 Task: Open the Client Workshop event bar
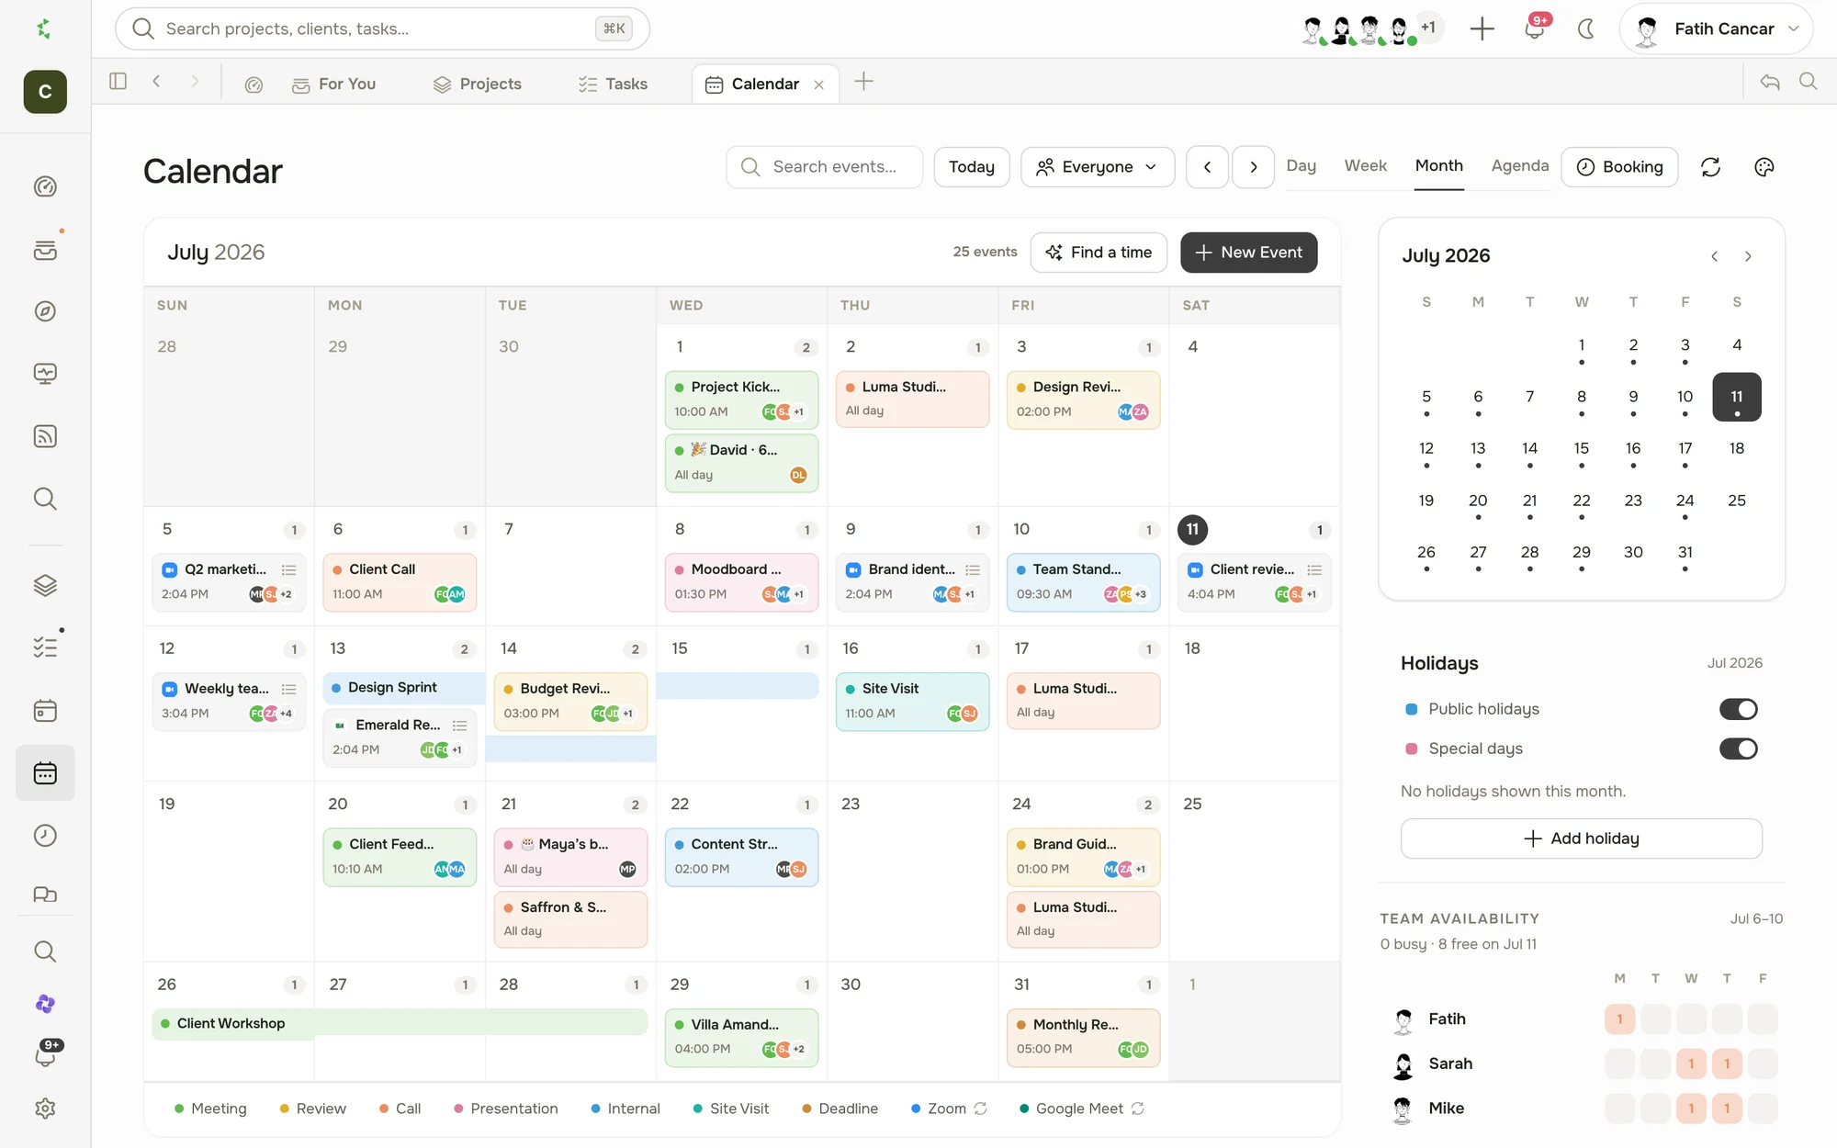pos(400,1023)
